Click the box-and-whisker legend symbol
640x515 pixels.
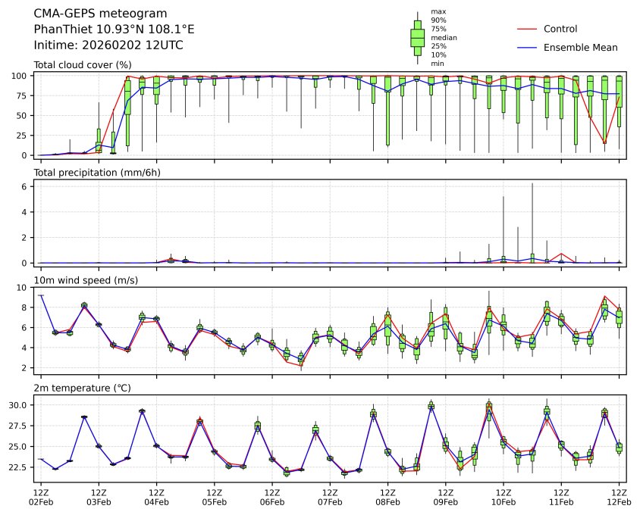417,37
